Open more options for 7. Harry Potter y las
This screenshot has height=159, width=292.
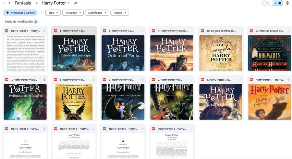[44, 80]
